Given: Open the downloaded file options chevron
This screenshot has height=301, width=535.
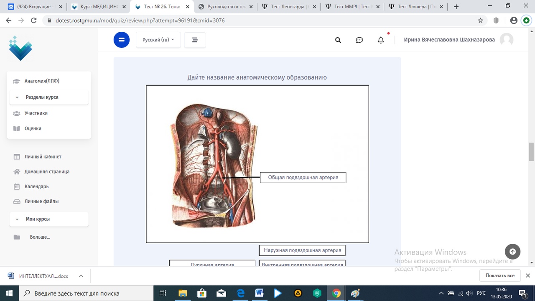Looking at the screenshot, I should click(x=81, y=276).
